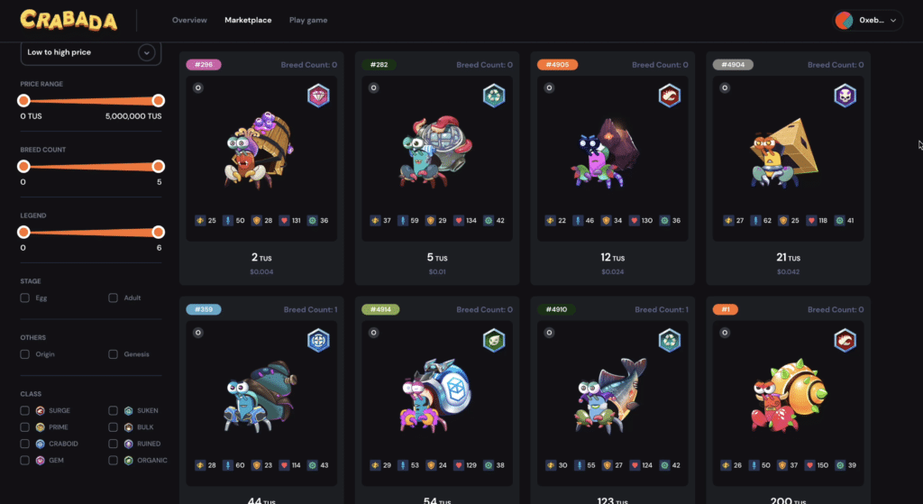Open the crab #1 thumbnail image

coord(789,396)
